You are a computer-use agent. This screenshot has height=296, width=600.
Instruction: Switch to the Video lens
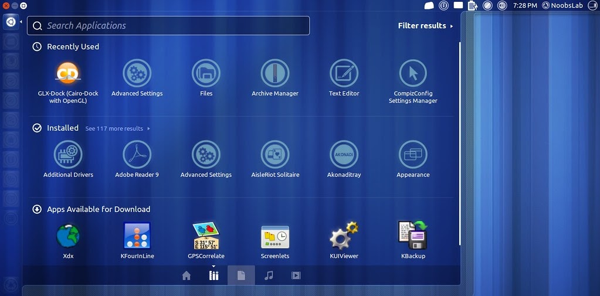296,275
